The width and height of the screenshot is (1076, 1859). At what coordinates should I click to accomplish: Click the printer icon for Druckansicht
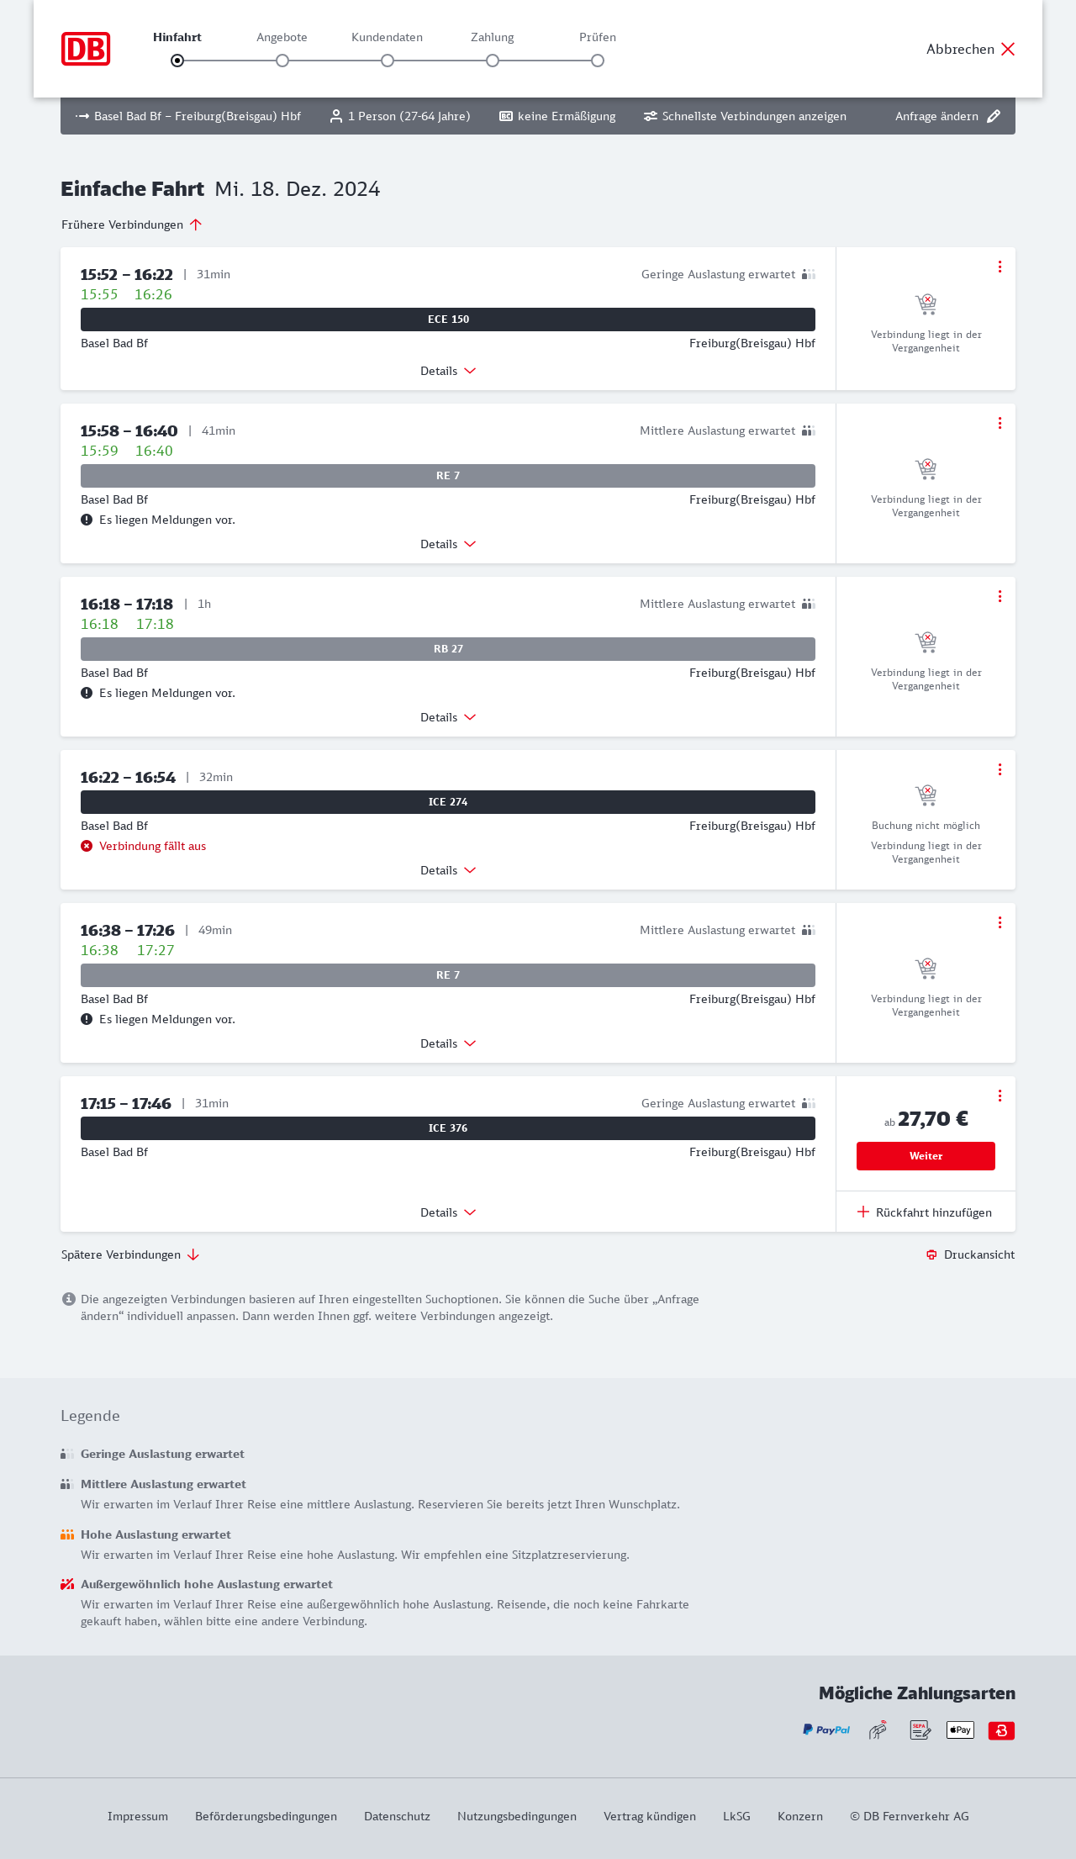(931, 1254)
